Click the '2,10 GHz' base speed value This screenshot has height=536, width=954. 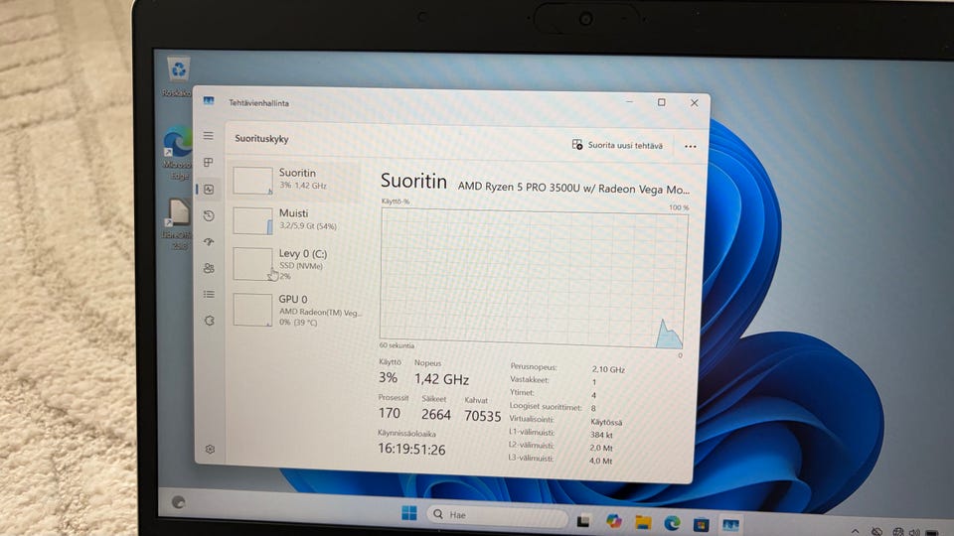tap(608, 369)
